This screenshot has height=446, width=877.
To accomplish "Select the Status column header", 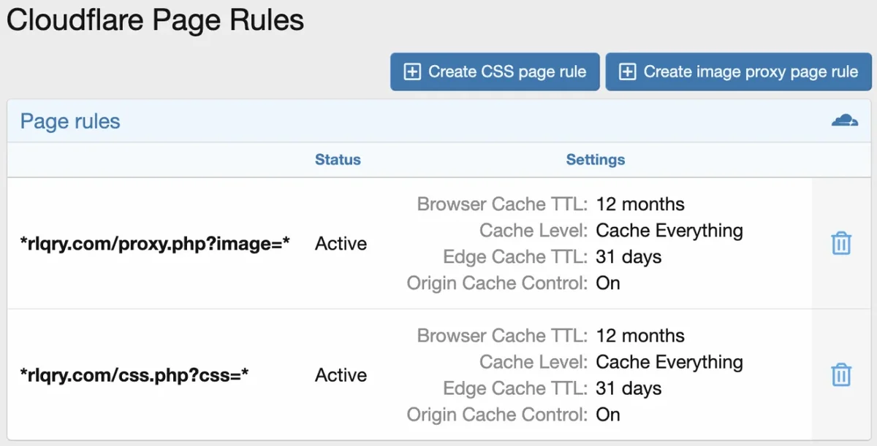I will tap(338, 159).
